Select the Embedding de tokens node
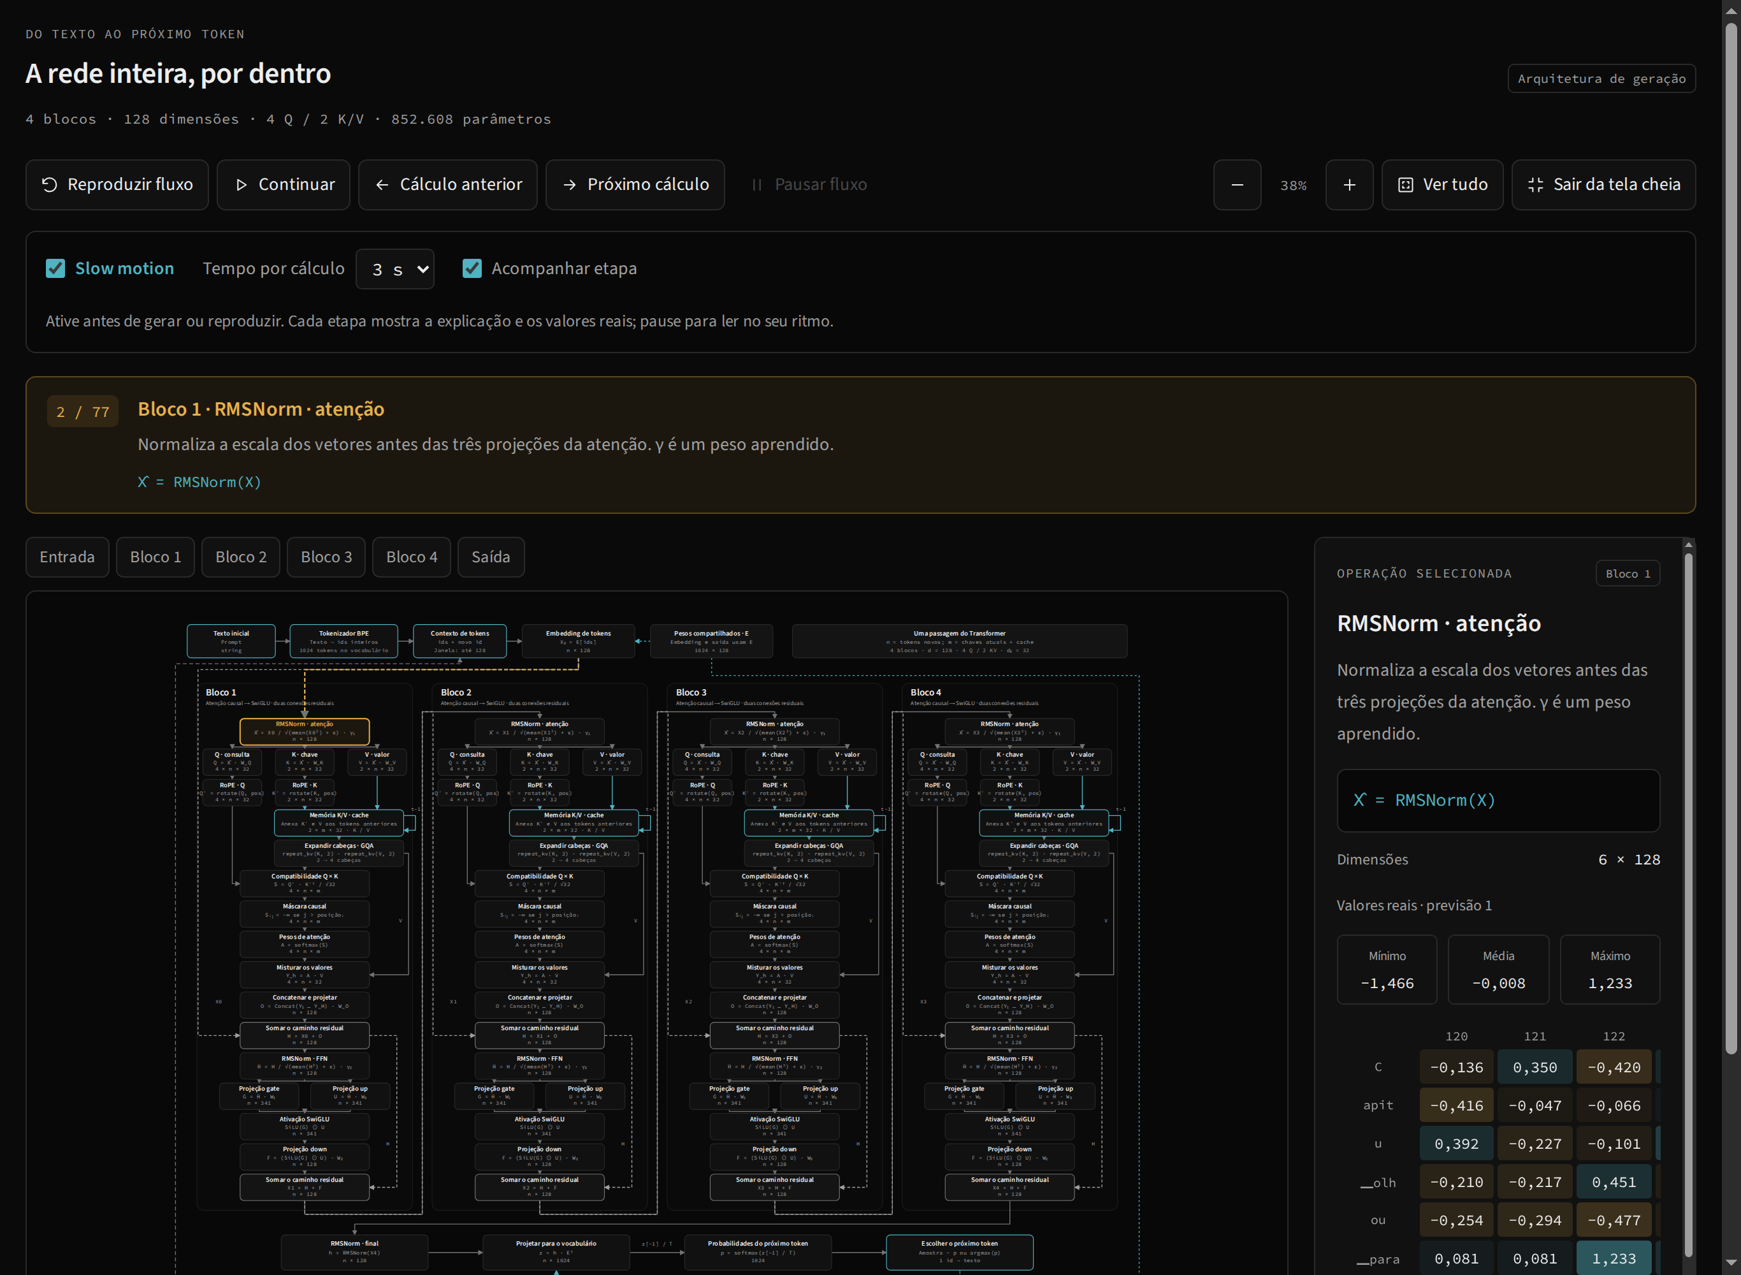The width and height of the screenshot is (1741, 1275). 579,641
